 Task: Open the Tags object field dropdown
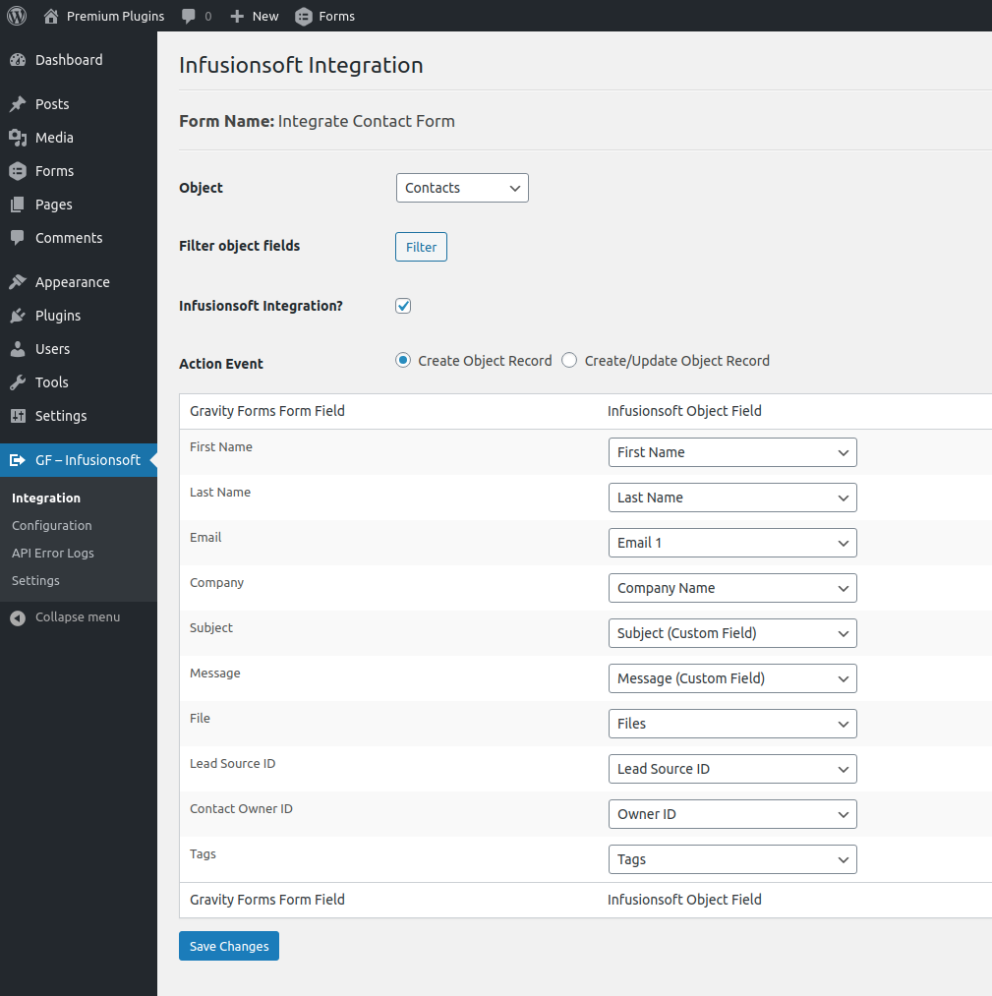731,859
